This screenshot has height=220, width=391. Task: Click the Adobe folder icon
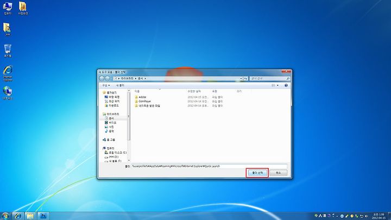[x=136, y=97]
